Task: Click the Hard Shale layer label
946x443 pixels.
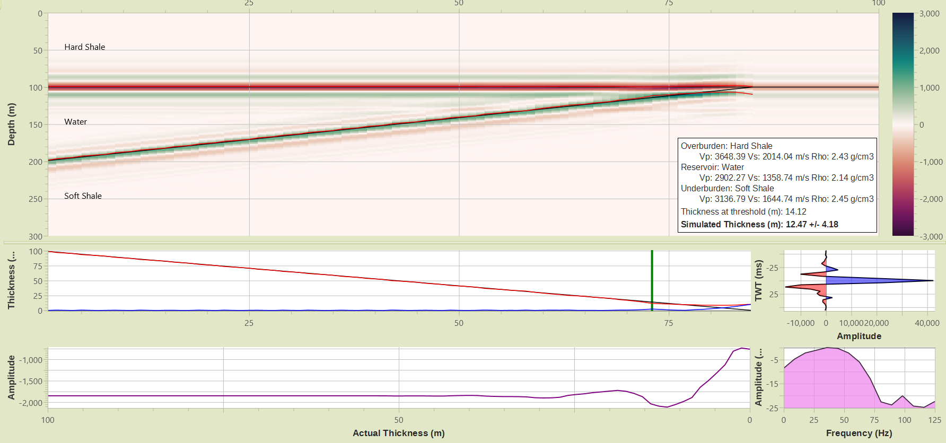Action: coord(85,47)
